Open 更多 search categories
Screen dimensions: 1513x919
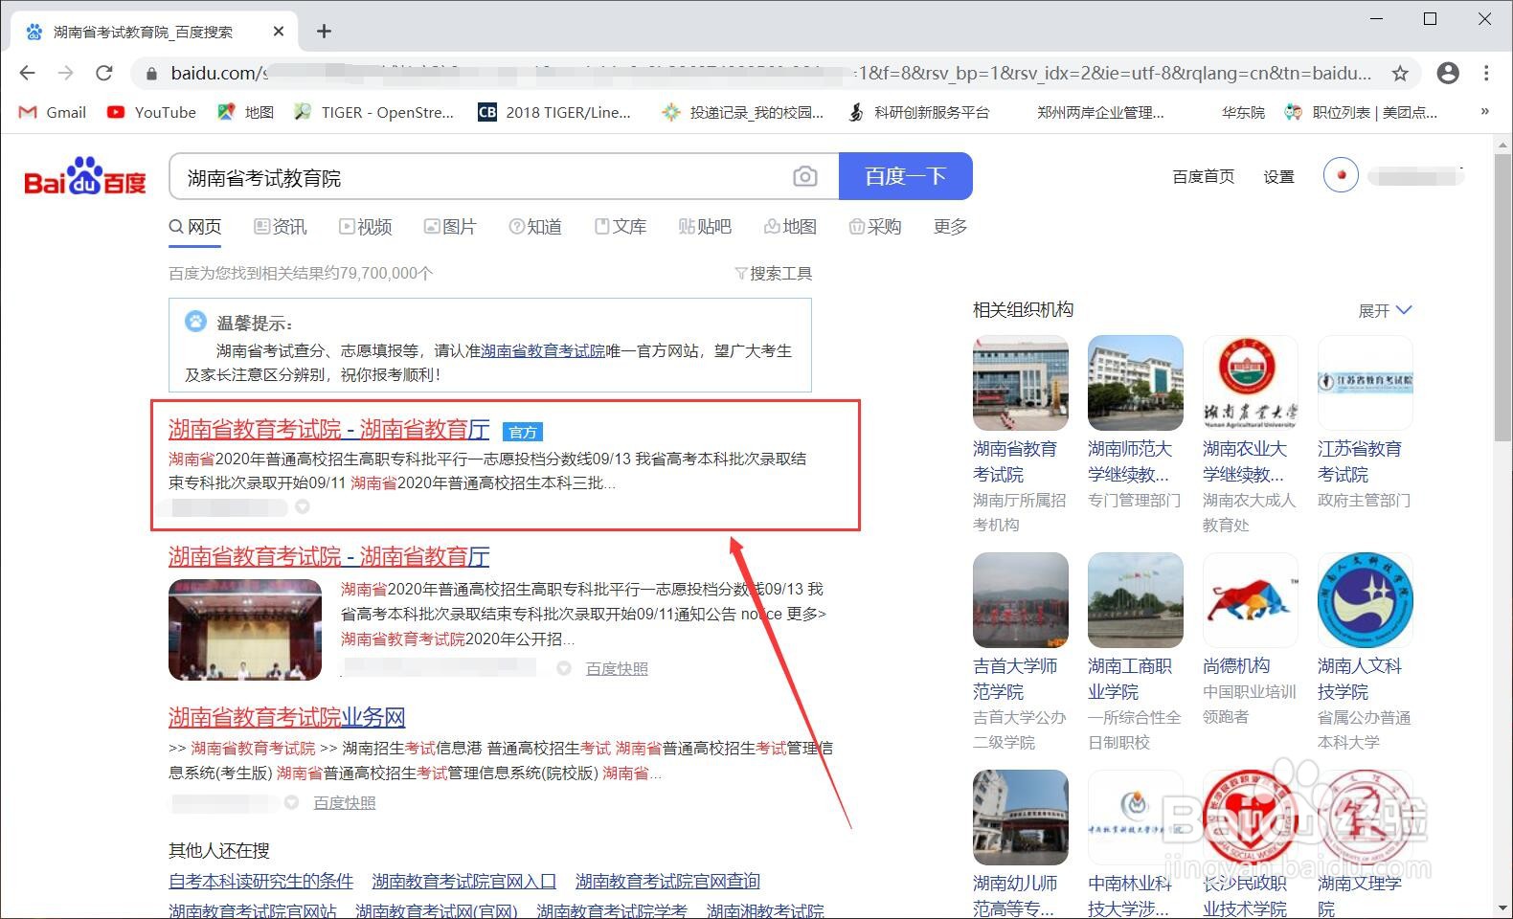click(x=950, y=227)
